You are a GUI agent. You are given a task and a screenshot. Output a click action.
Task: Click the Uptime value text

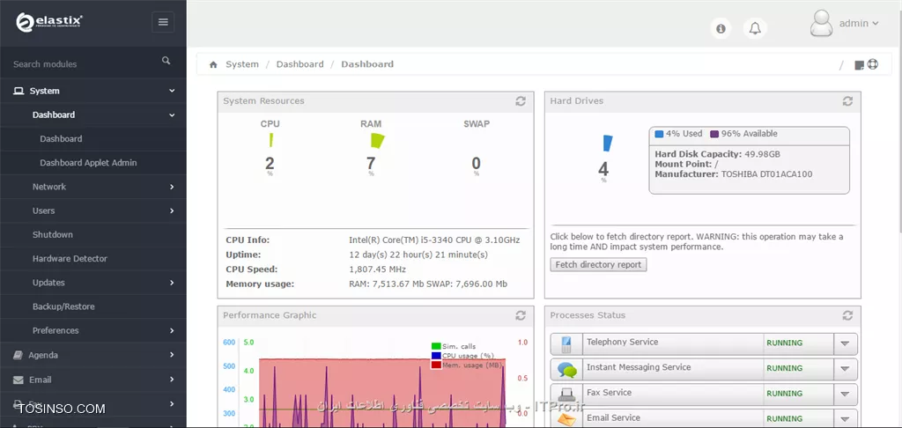tap(418, 255)
